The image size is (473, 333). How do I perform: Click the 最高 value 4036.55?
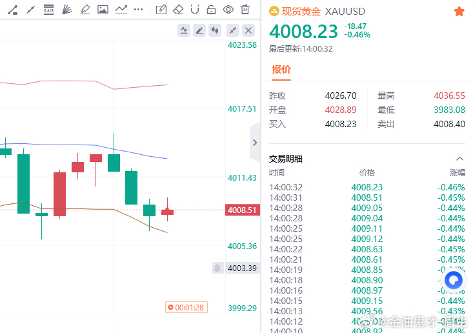(x=449, y=96)
